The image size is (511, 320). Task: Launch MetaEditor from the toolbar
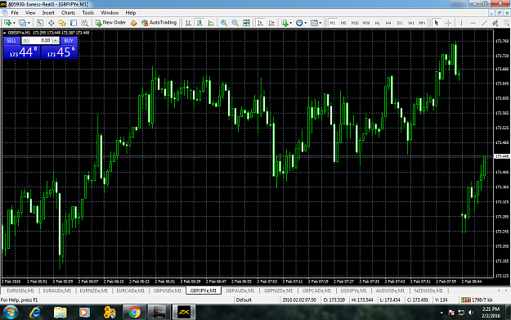[133, 23]
